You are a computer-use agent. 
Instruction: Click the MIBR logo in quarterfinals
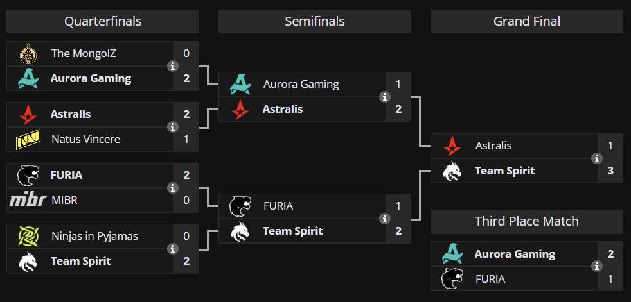pyautogui.click(x=28, y=200)
